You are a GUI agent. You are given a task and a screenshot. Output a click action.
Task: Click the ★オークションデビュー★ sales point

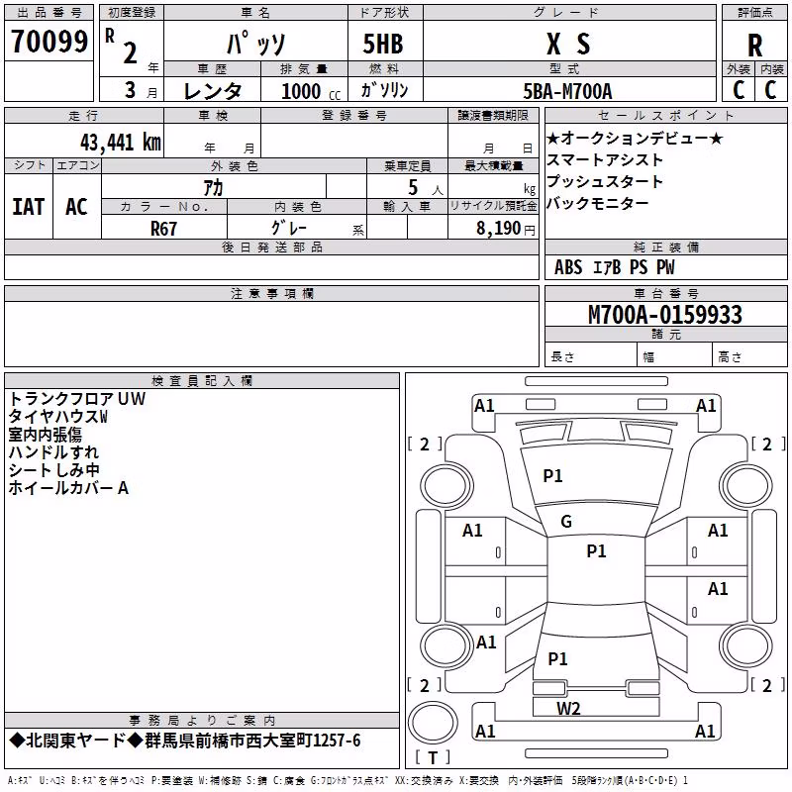(x=635, y=138)
